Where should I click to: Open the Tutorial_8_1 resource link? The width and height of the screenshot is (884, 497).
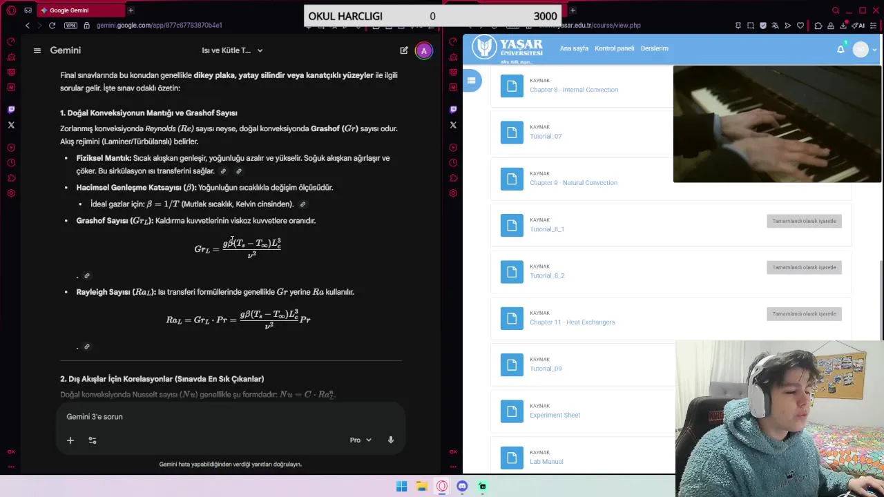click(547, 229)
